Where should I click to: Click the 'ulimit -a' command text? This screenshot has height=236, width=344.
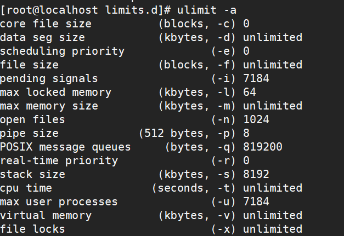(x=207, y=10)
